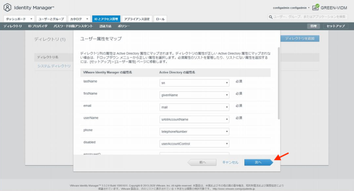Screen dimensions: 354x191
Task: Click the 管理 button
Action: pos(314,26)
